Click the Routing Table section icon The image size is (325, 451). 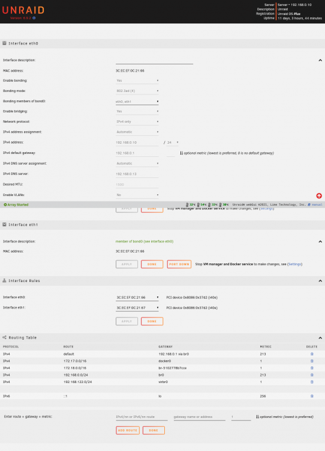[4, 337]
